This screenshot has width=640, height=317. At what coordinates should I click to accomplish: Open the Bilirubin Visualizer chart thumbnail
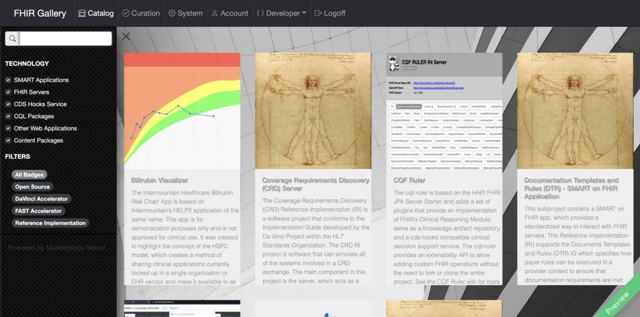182,111
